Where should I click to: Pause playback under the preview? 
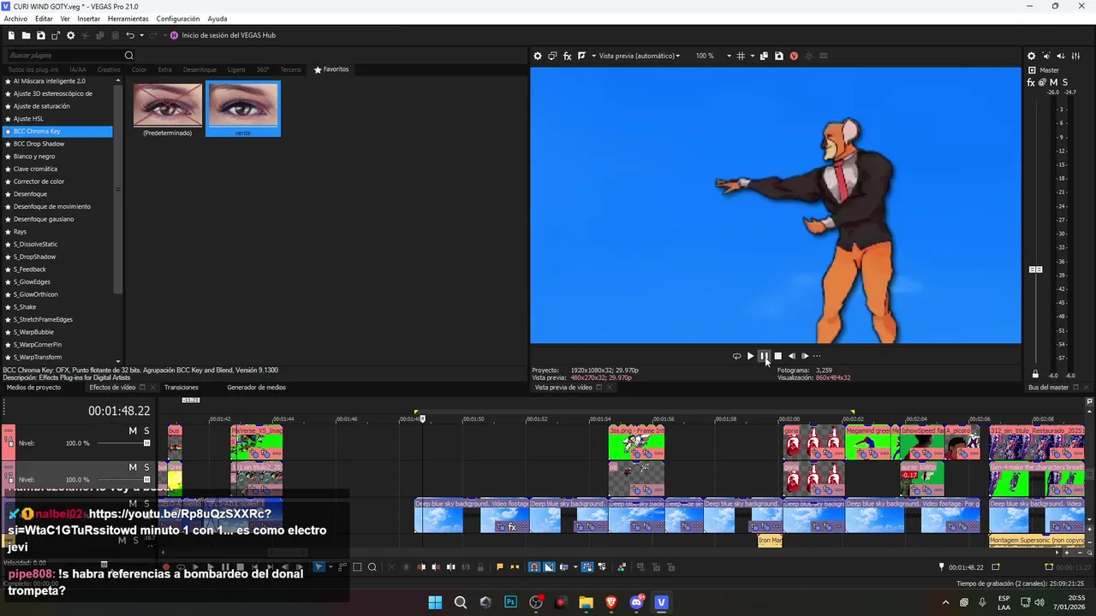[x=764, y=356]
